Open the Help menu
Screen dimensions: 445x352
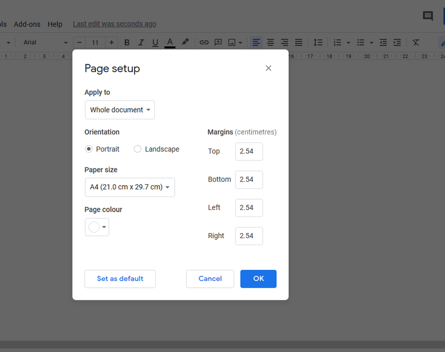coord(55,24)
